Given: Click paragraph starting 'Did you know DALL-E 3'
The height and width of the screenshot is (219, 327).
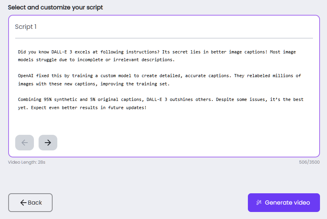Looking at the screenshot, I should 157,56.
